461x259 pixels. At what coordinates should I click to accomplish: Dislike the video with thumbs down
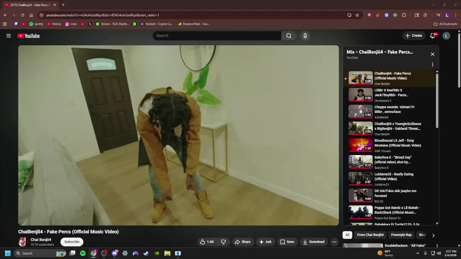223,242
